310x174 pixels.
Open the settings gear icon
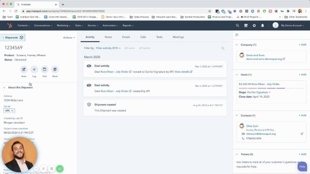click(254, 26)
